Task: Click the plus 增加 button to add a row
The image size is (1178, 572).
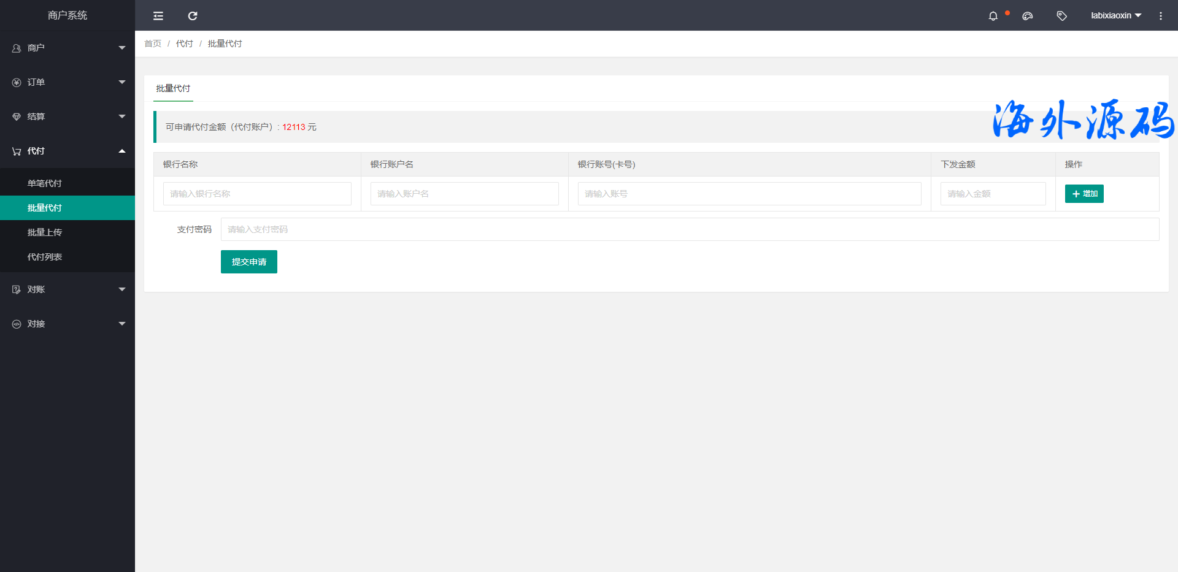Action: pyautogui.click(x=1084, y=194)
